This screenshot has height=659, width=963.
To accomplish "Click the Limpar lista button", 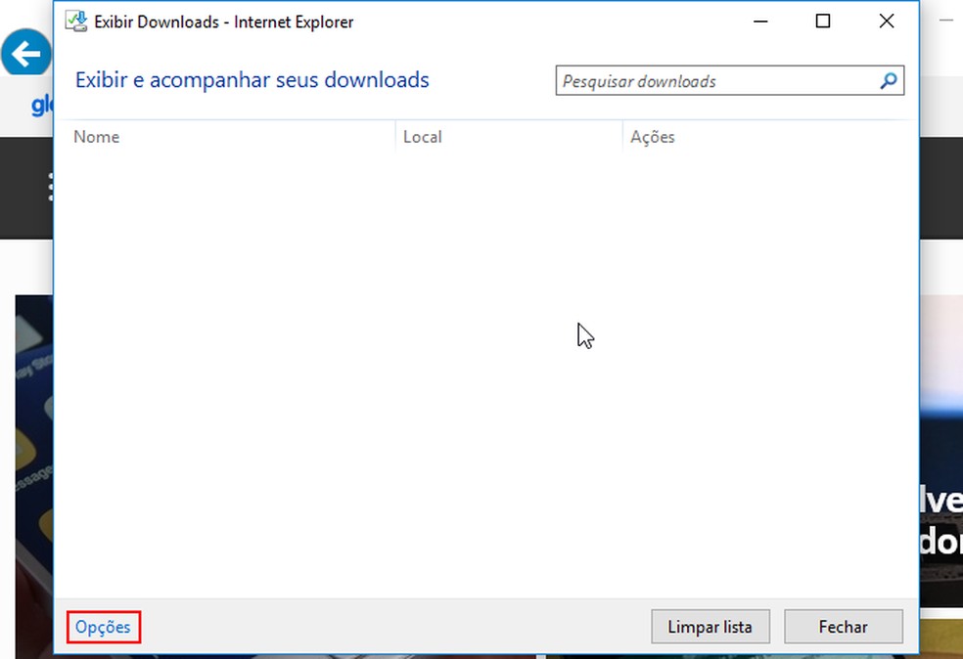I will coord(710,627).
